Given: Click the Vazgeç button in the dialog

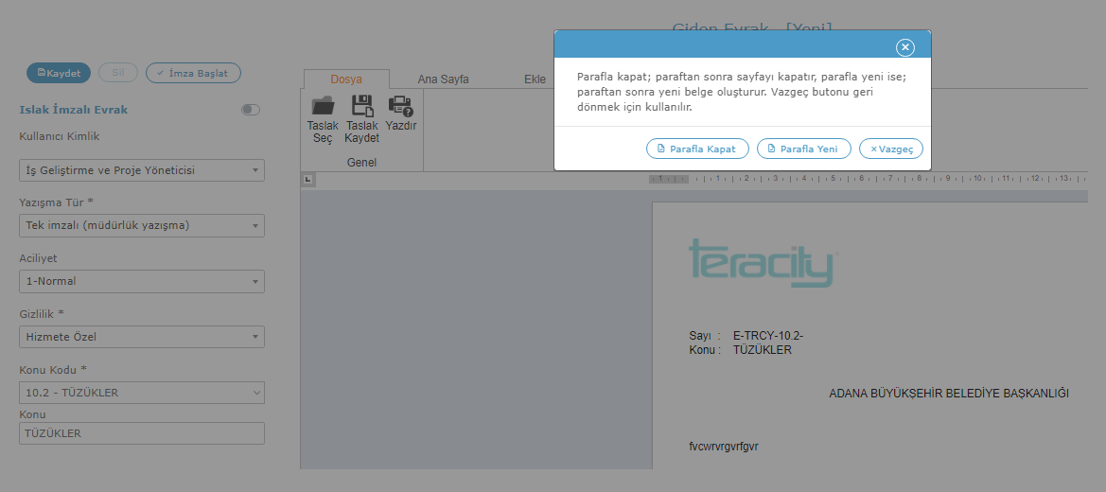Looking at the screenshot, I should 891,149.
